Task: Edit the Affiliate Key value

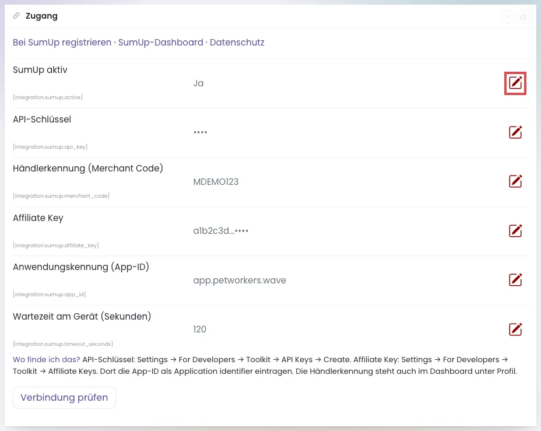Action: pyautogui.click(x=515, y=231)
